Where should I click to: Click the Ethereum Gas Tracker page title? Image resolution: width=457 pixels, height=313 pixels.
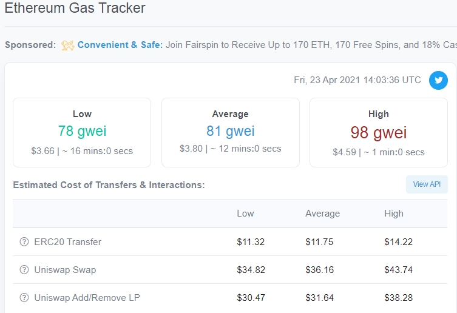point(75,8)
